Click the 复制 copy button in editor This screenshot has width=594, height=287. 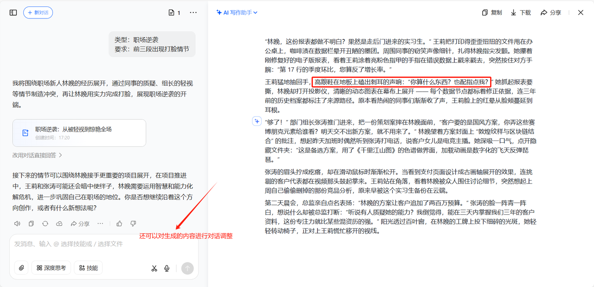click(492, 13)
